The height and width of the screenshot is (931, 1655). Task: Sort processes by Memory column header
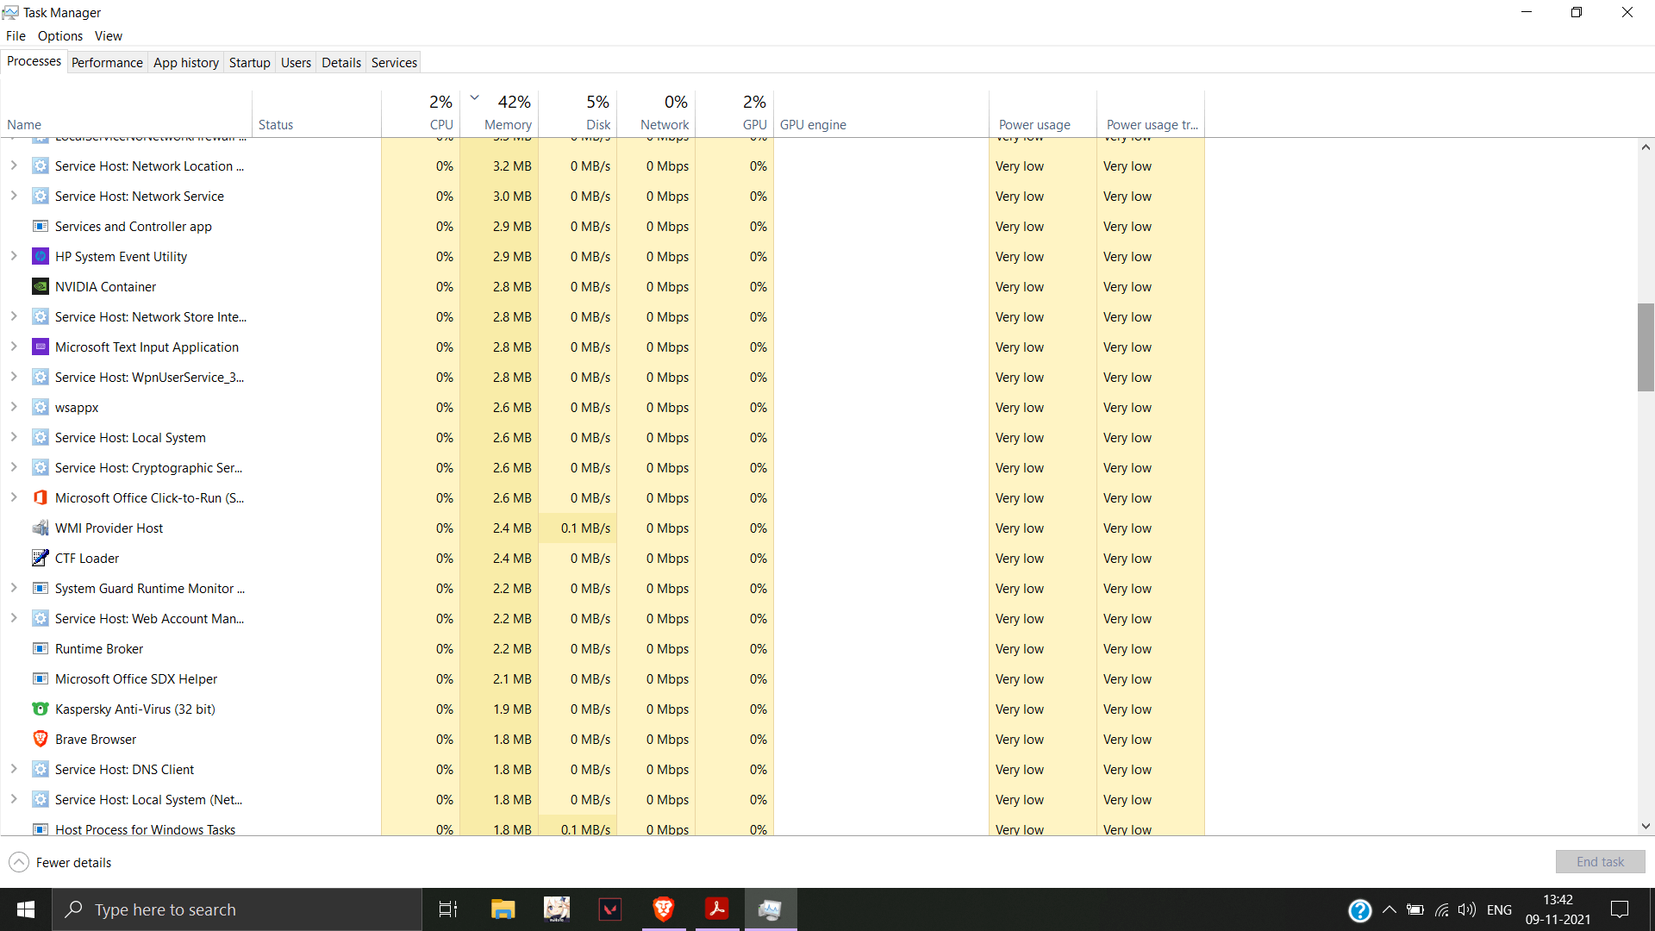tap(507, 124)
